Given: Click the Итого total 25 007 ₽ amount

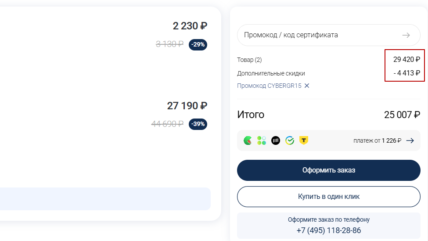Looking at the screenshot, I should point(402,115).
